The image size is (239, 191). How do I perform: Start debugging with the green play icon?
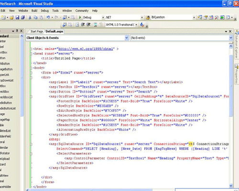80,17
